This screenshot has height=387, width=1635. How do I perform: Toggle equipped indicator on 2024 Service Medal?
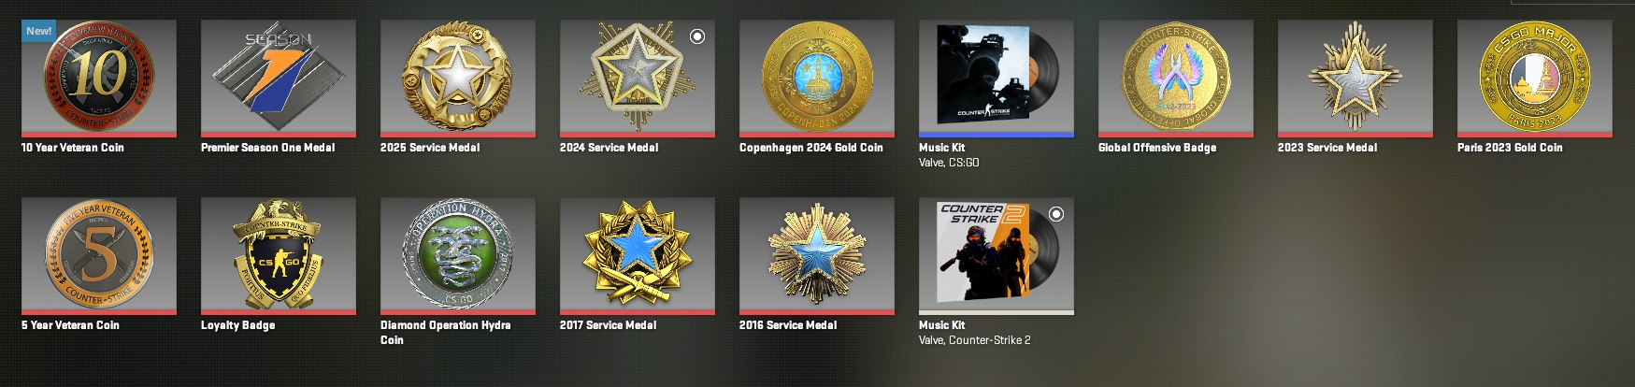[697, 36]
